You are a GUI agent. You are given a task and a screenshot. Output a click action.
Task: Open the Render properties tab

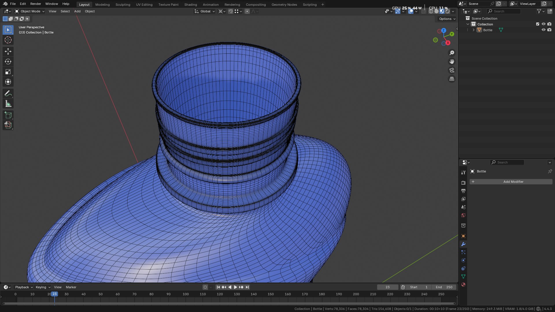(x=463, y=183)
